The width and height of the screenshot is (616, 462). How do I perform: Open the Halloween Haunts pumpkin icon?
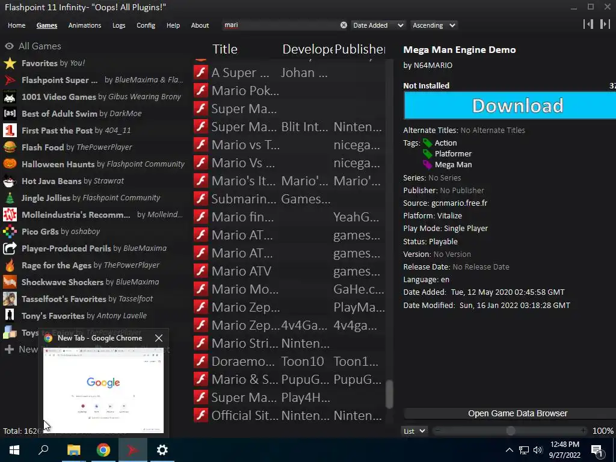click(x=10, y=164)
